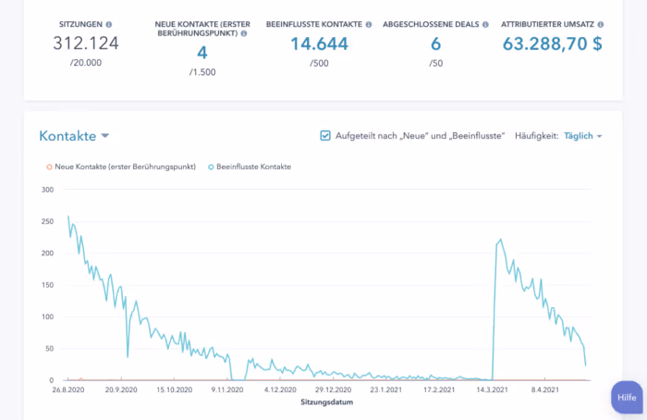Open info icon next to Sitzungen
The height and width of the screenshot is (420, 647).
coord(109,24)
